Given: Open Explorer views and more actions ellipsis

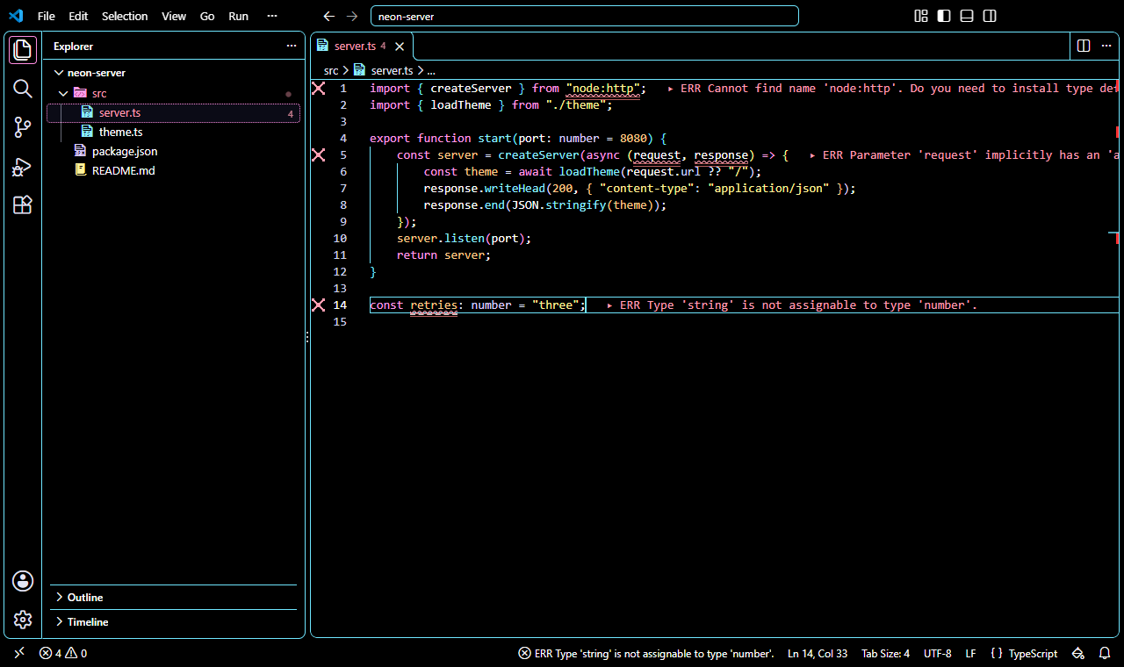Looking at the screenshot, I should pyautogui.click(x=292, y=47).
